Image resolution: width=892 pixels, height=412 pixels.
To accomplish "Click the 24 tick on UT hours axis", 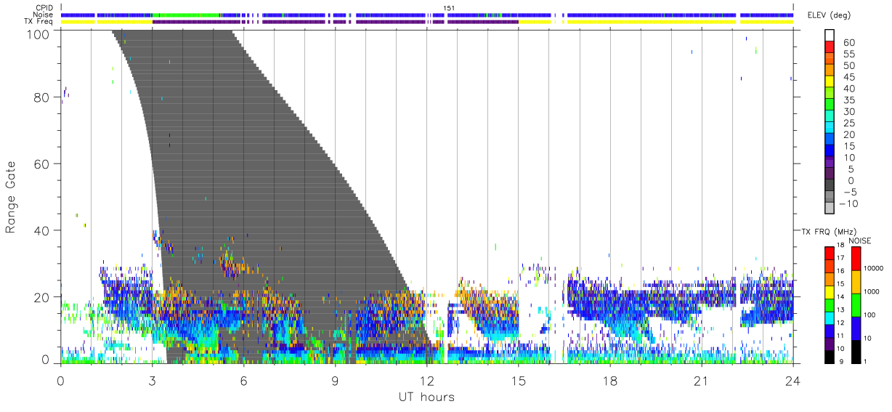I will pyautogui.click(x=792, y=380).
